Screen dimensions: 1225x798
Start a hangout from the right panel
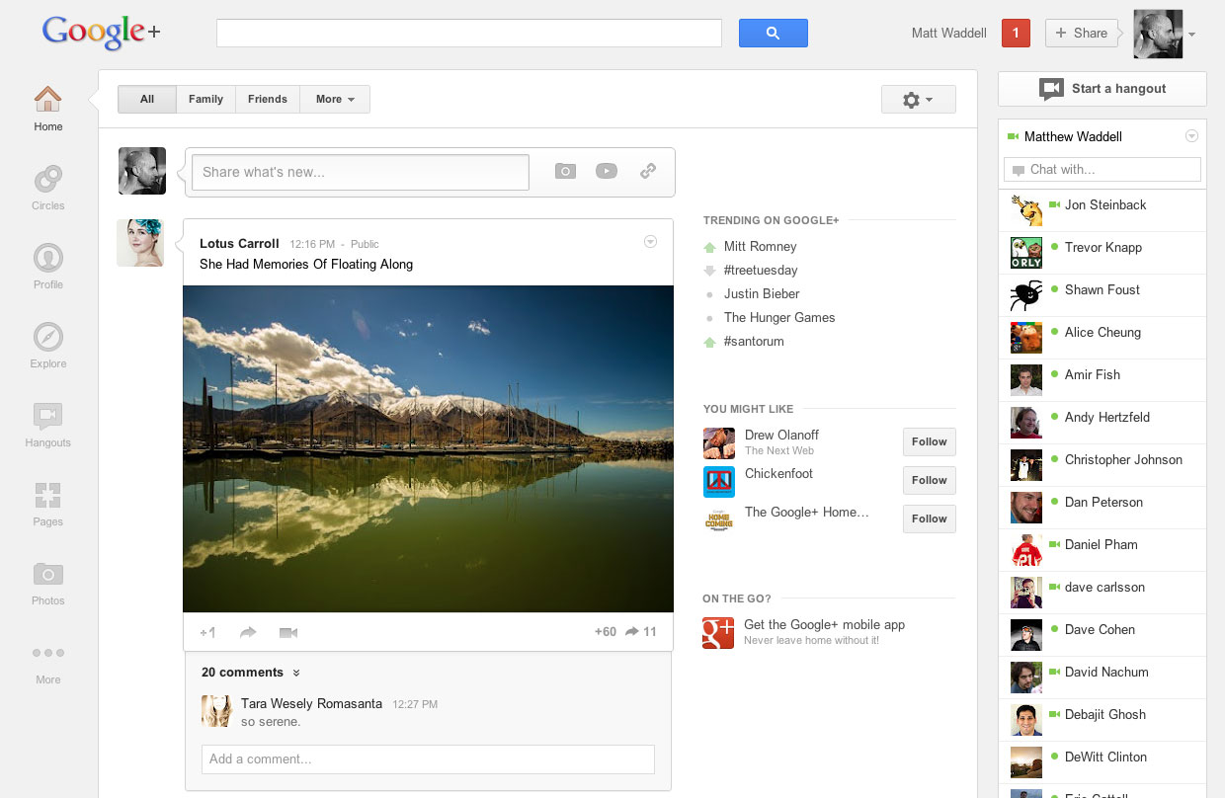(1102, 89)
